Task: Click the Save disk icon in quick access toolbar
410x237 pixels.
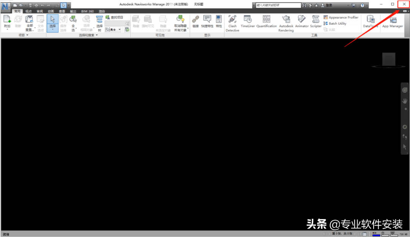Action: (30, 5)
